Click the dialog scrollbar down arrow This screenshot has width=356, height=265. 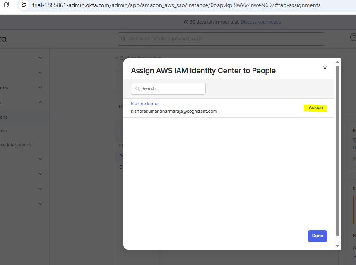tap(337, 246)
